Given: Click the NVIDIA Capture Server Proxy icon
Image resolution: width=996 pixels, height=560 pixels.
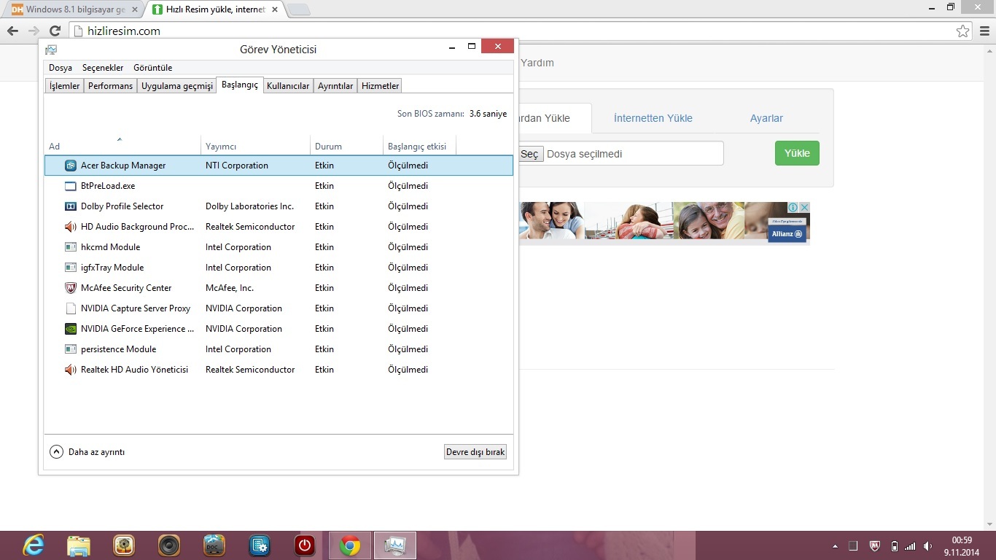Looking at the screenshot, I should point(71,308).
